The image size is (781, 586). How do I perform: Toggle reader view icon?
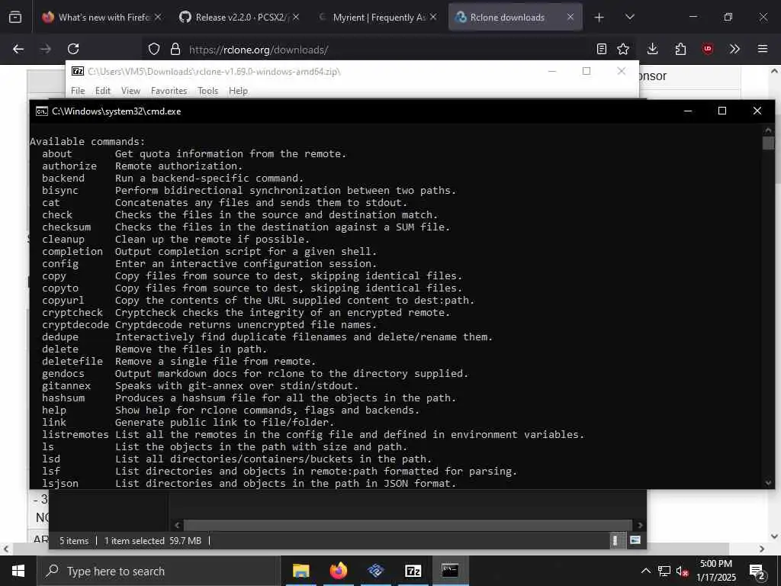pyautogui.click(x=602, y=49)
